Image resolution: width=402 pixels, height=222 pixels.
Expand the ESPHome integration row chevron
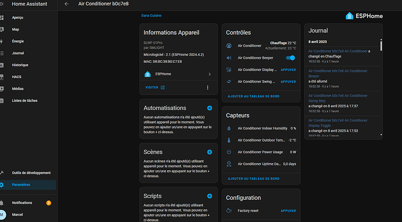(x=210, y=74)
